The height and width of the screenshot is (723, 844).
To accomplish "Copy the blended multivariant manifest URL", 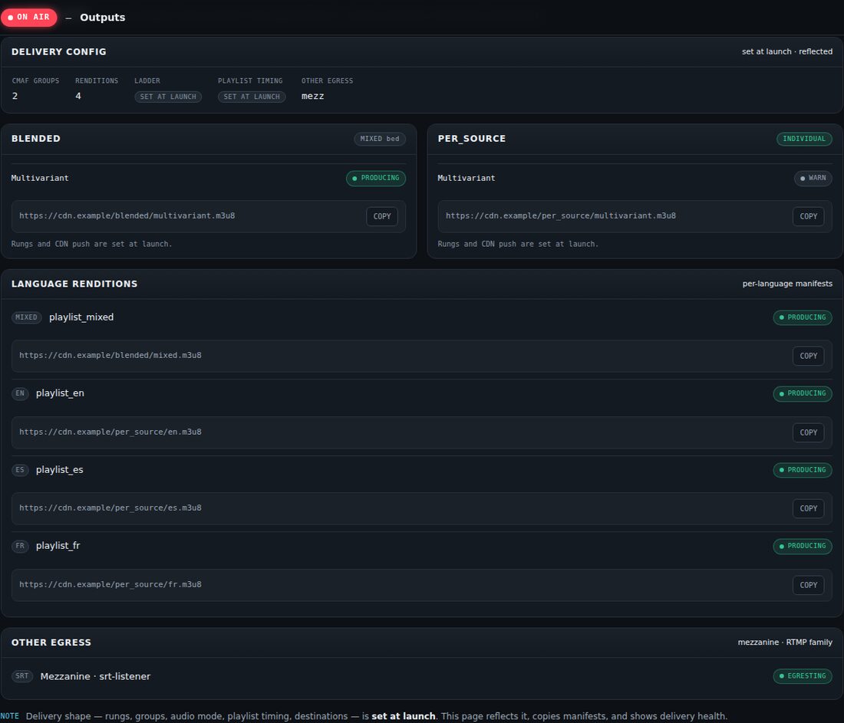I will [381, 216].
